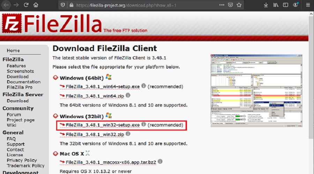Save page to Pocket icon
314x174 pixels.
pos(231,5)
